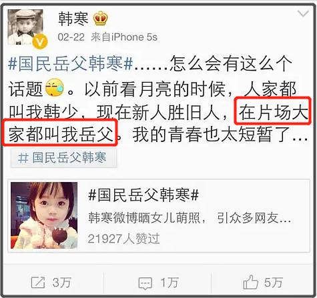
Task: Click the repost share icon
Action: tap(38, 283)
